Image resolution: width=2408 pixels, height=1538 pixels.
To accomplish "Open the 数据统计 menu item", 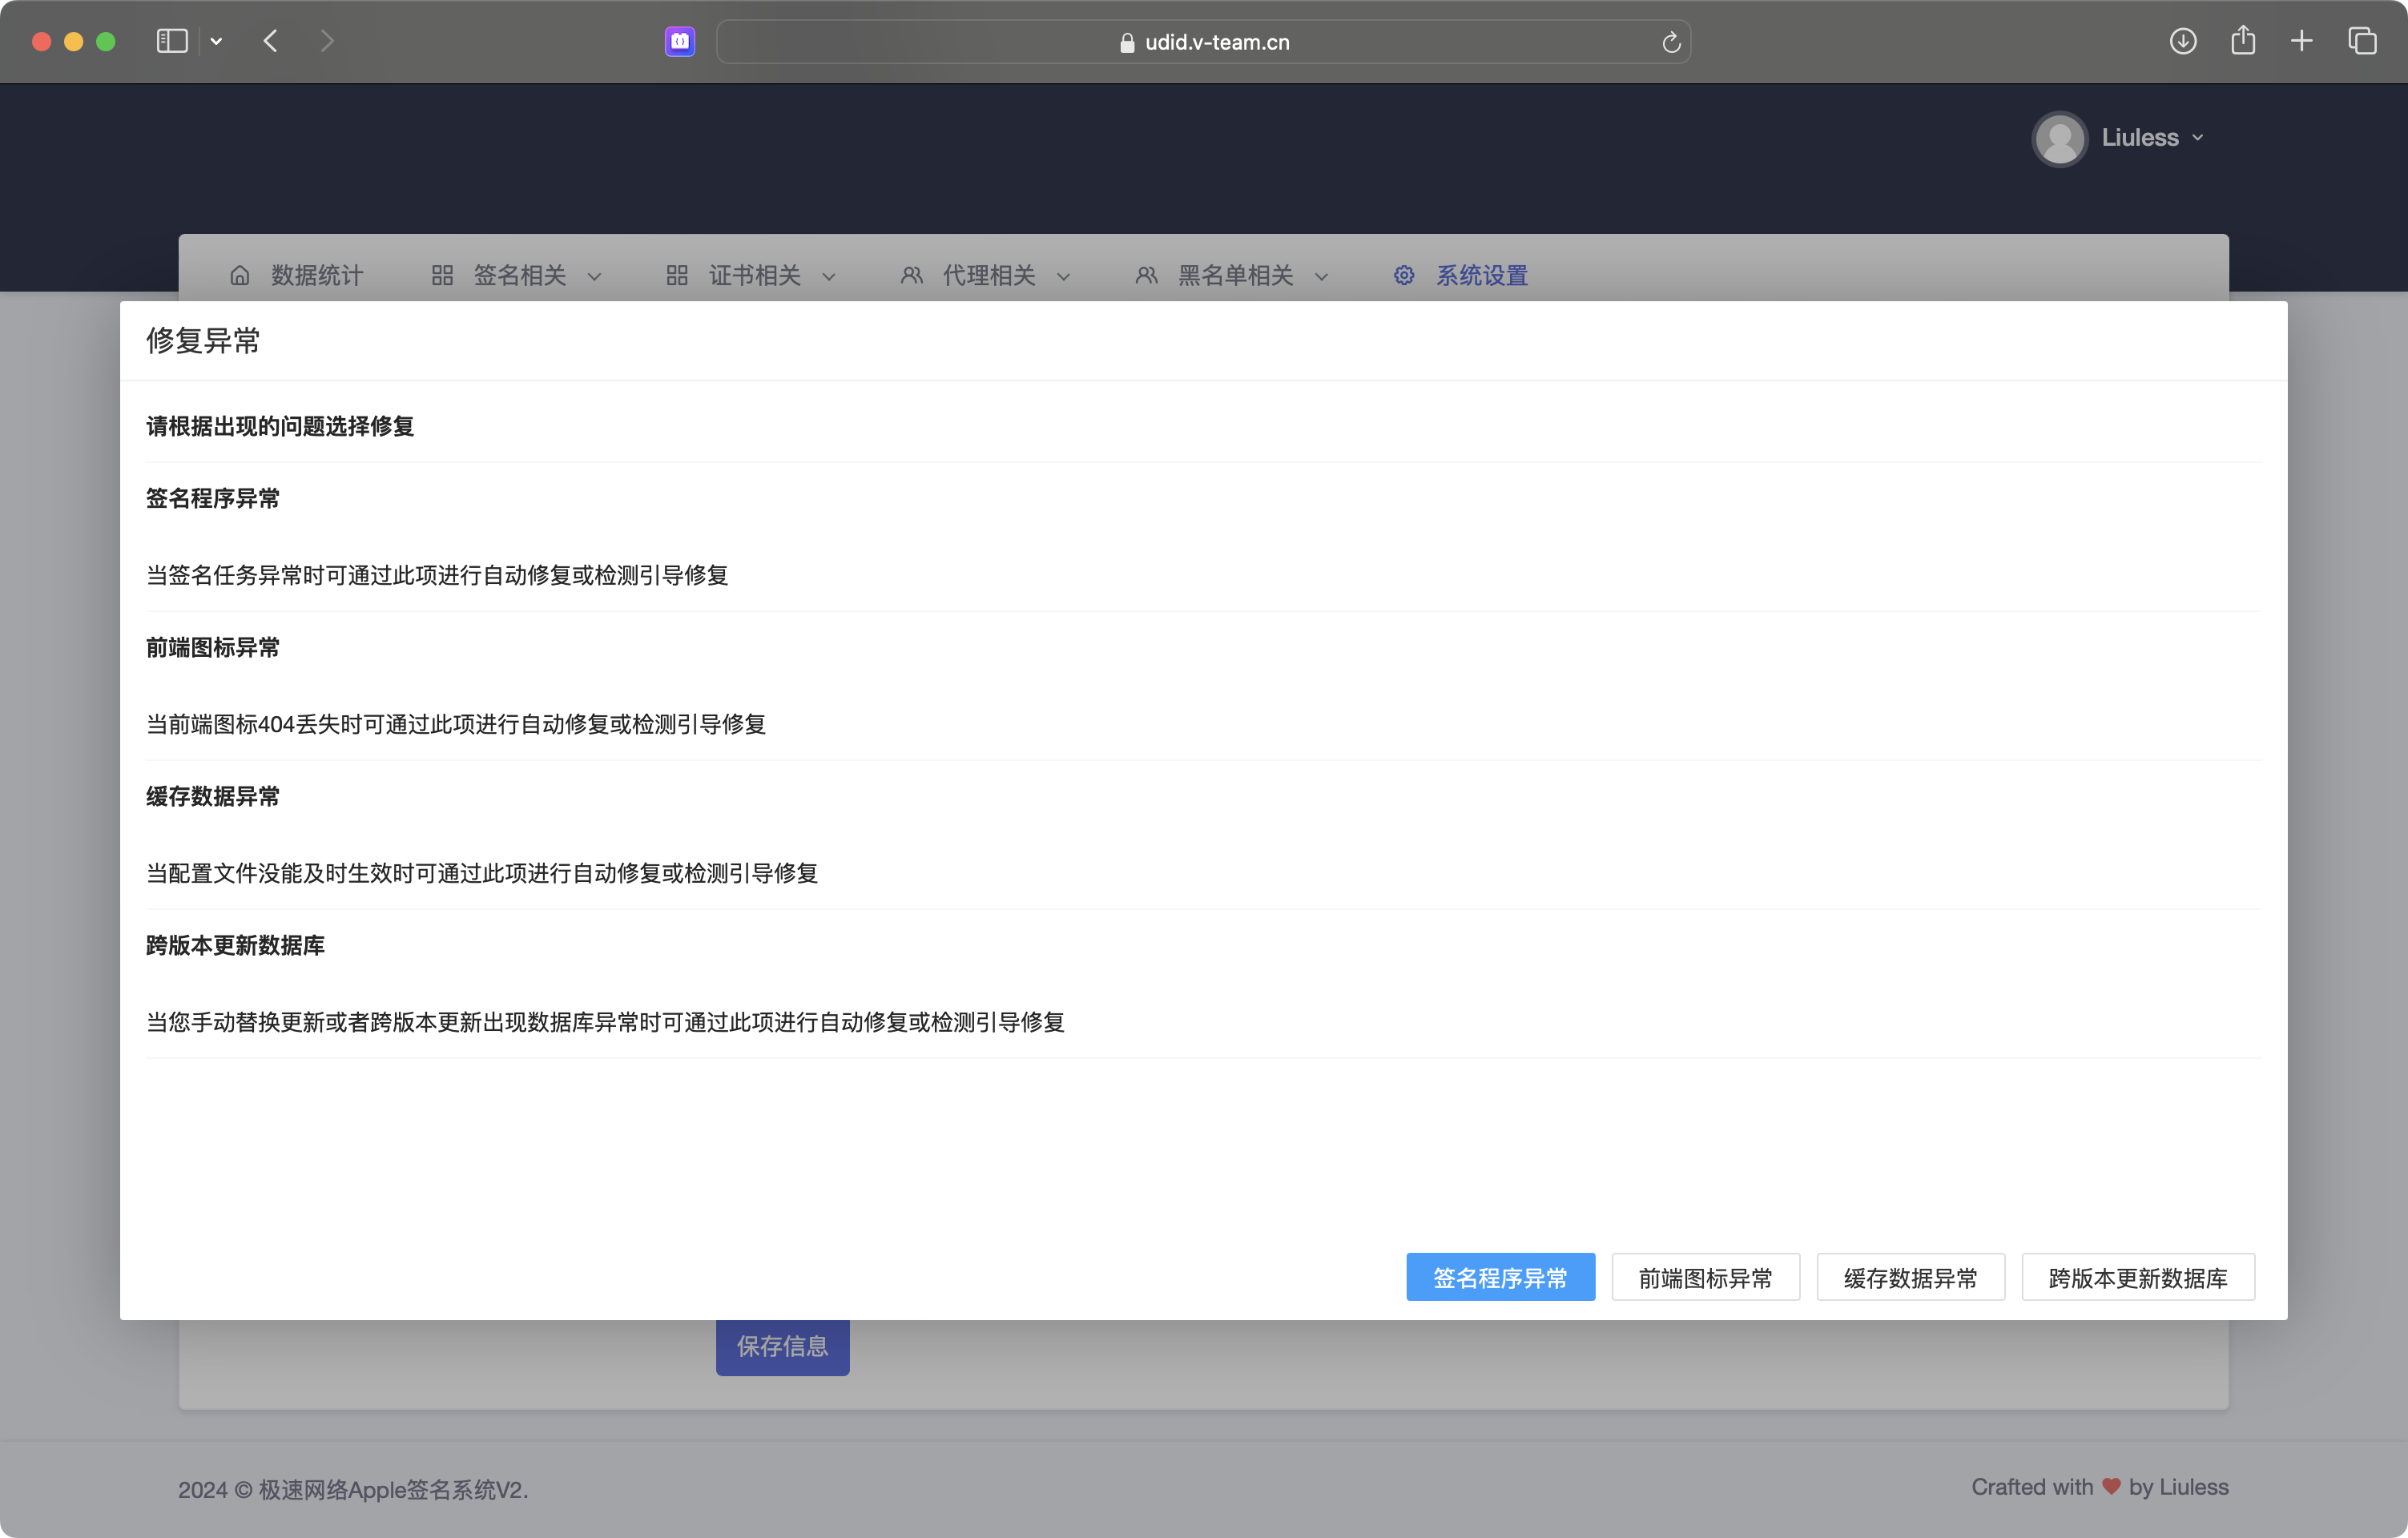I will point(317,275).
